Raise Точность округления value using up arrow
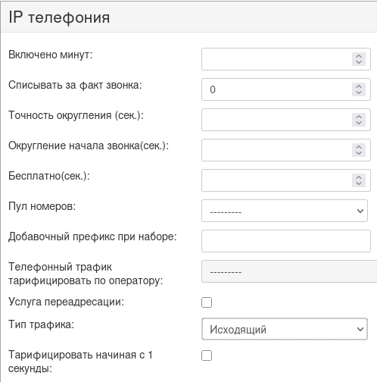The width and height of the screenshot is (377, 382). (359, 117)
